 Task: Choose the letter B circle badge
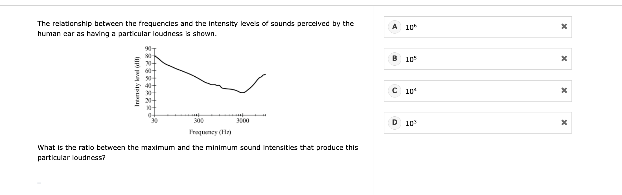coord(395,59)
